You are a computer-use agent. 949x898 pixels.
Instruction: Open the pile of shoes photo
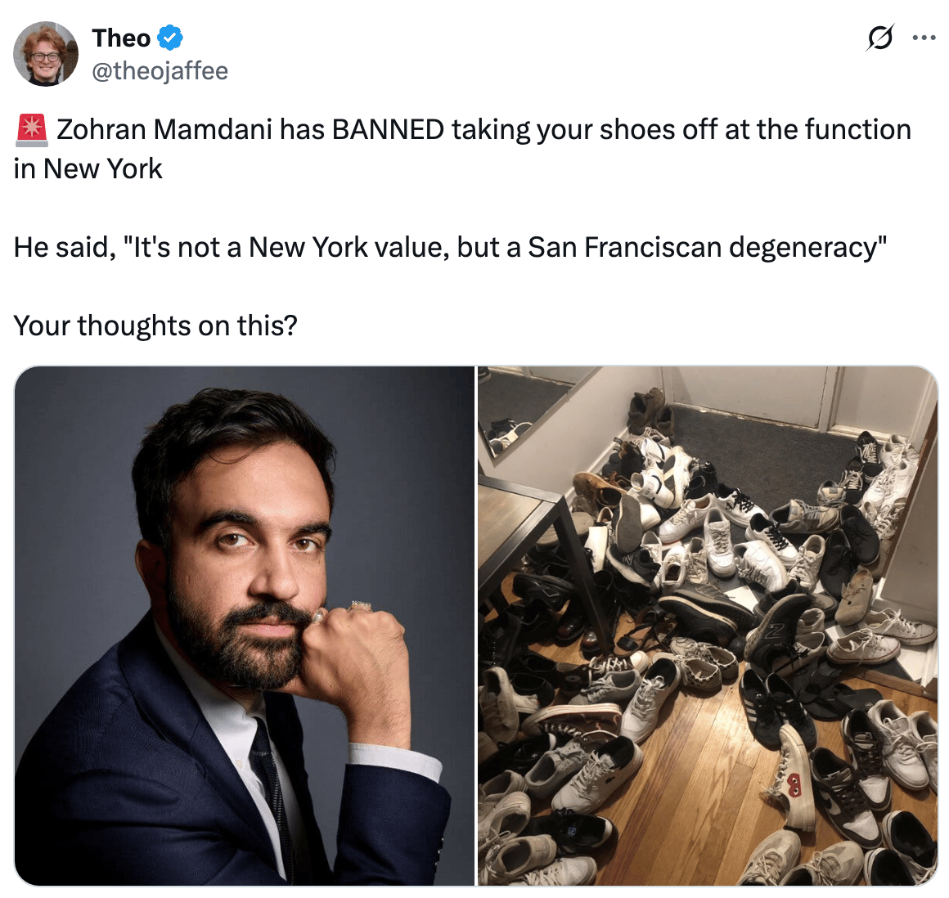708,626
